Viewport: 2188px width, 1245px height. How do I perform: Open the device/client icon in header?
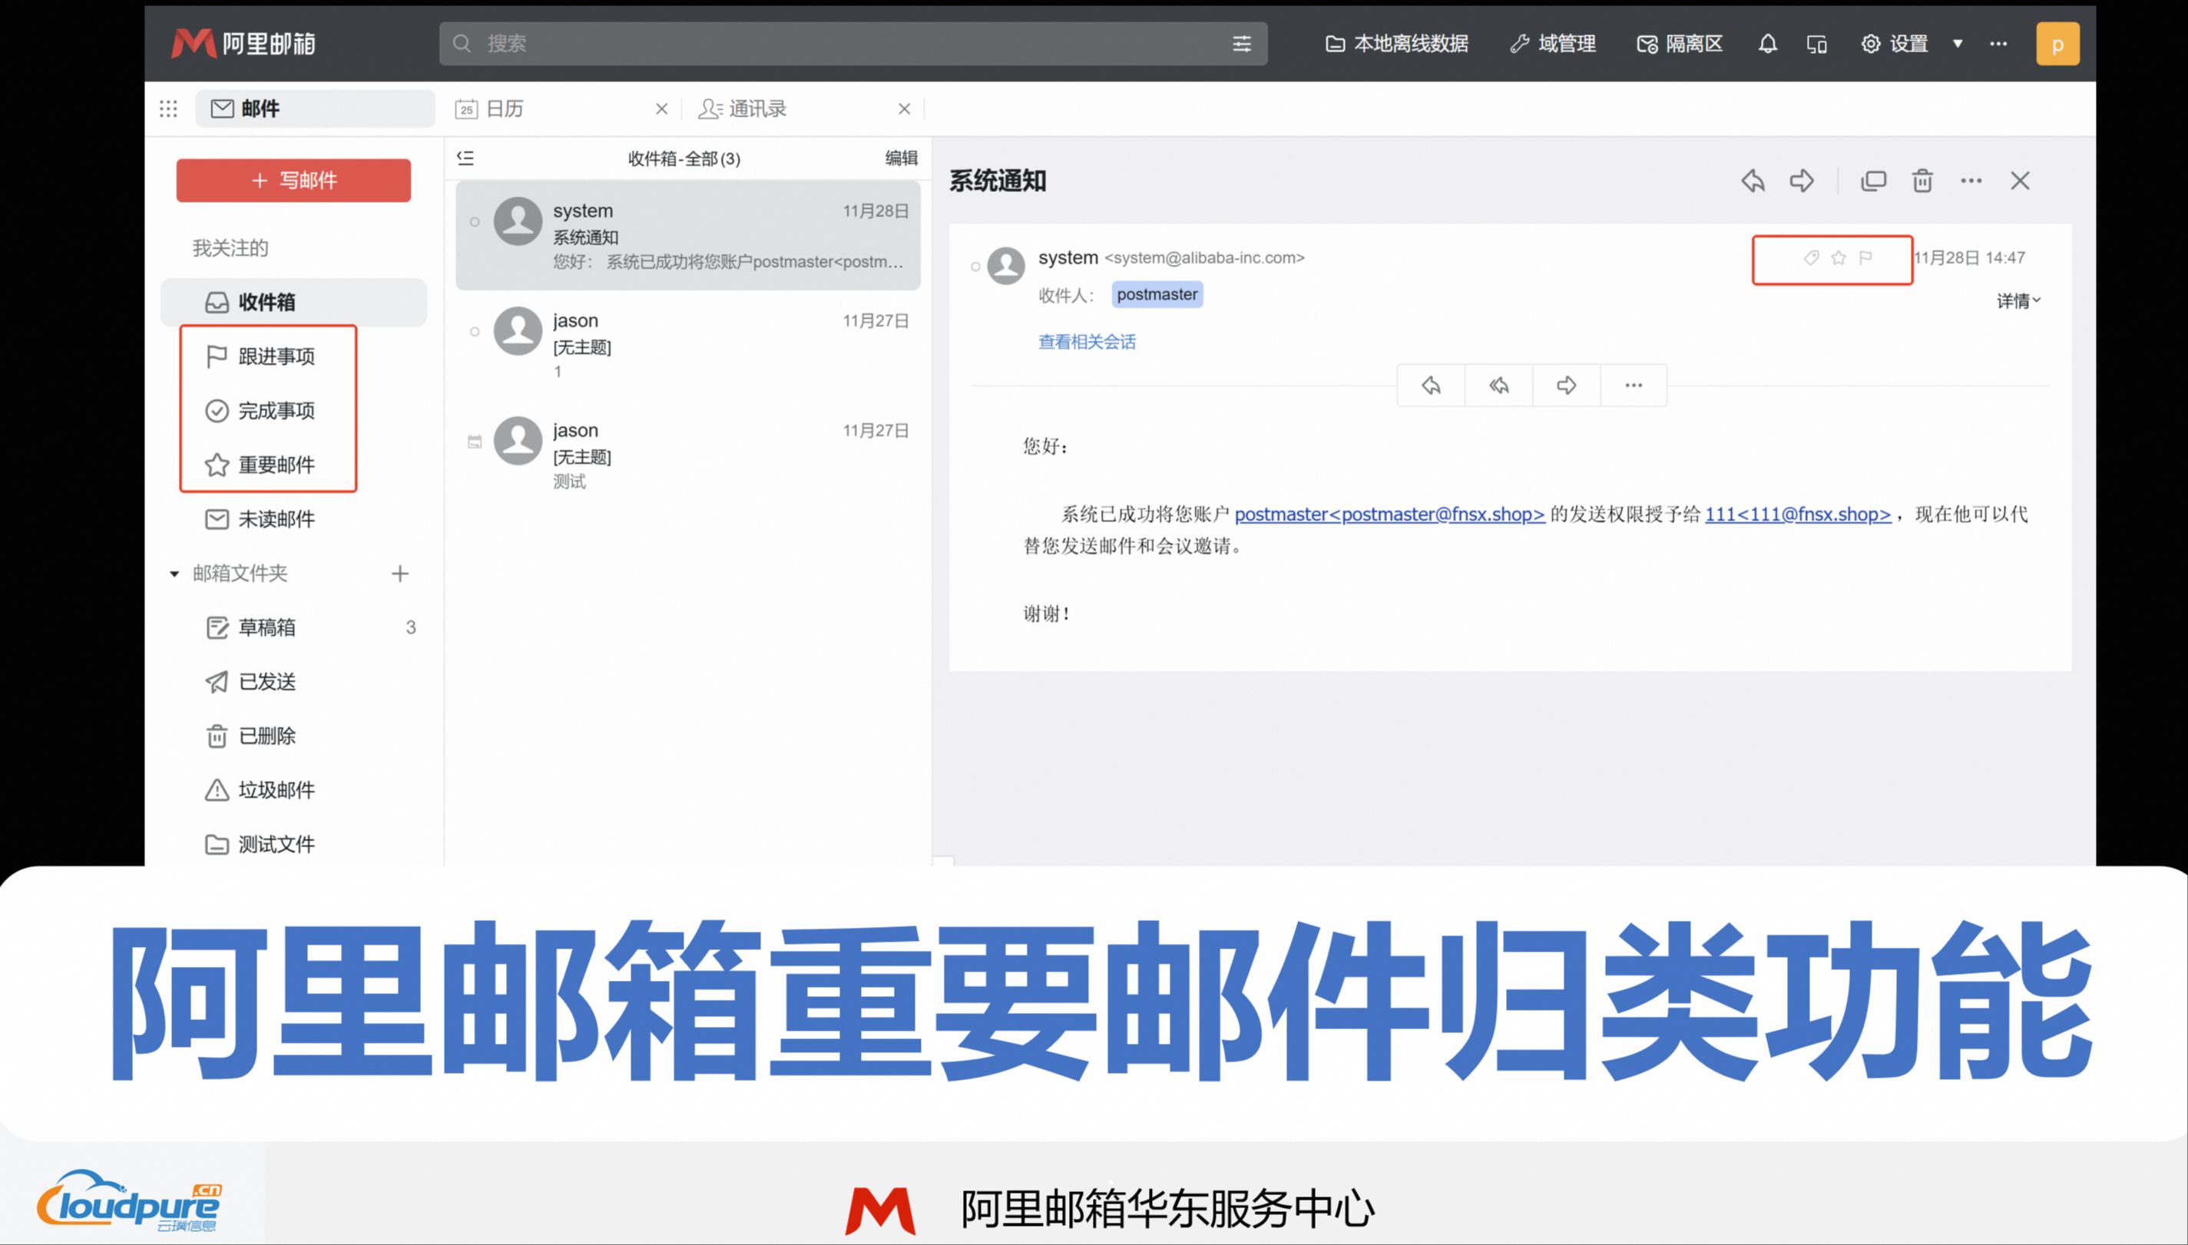pos(1817,44)
